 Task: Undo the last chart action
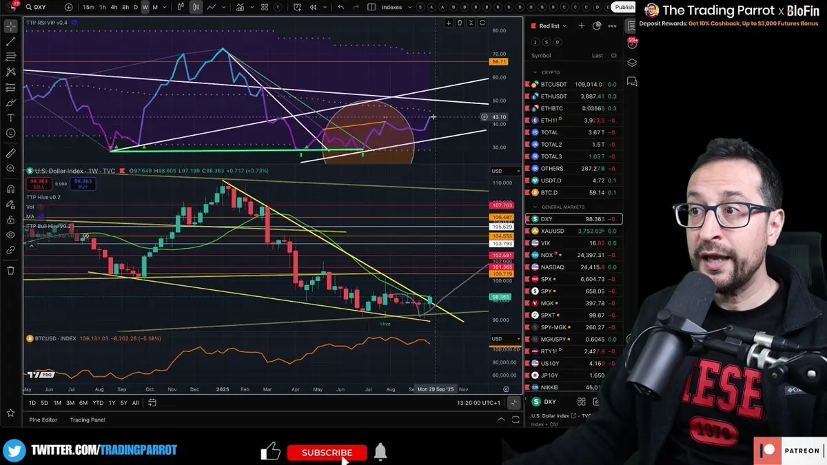pos(340,7)
